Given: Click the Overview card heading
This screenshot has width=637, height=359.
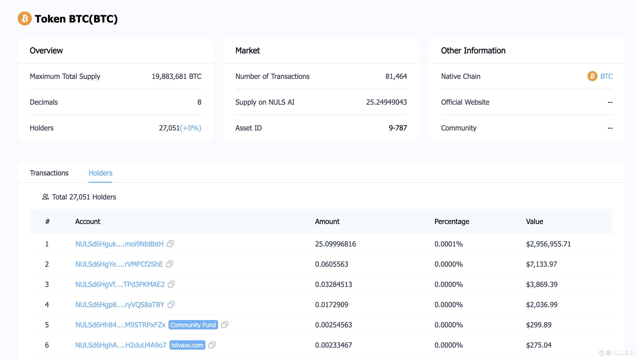Looking at the screenshot, I should pos(46,51).
